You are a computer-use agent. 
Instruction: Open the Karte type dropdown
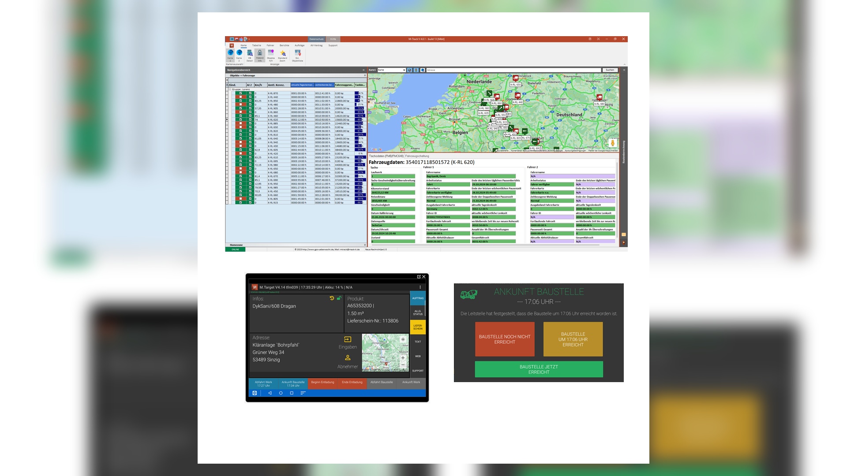click(x=404, y=70)
